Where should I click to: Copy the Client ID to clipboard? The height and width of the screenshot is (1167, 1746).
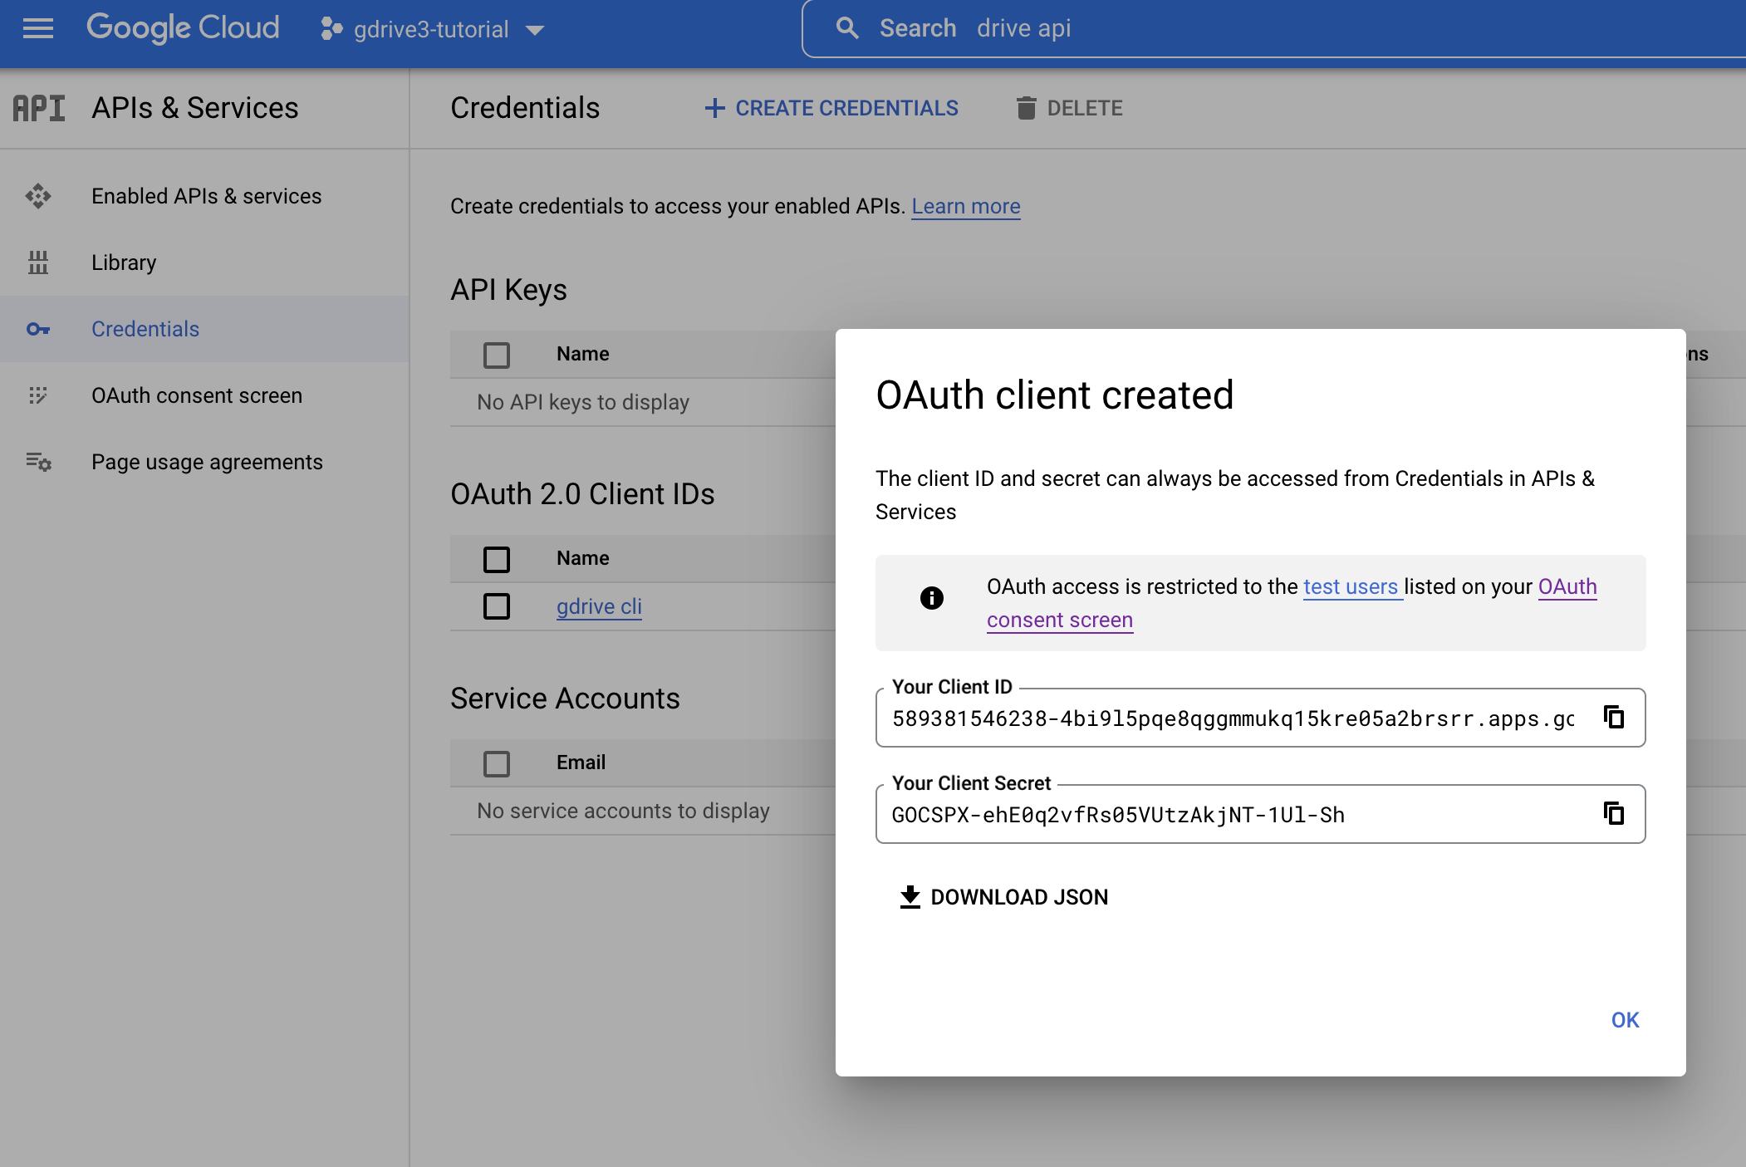[1614, 717]
